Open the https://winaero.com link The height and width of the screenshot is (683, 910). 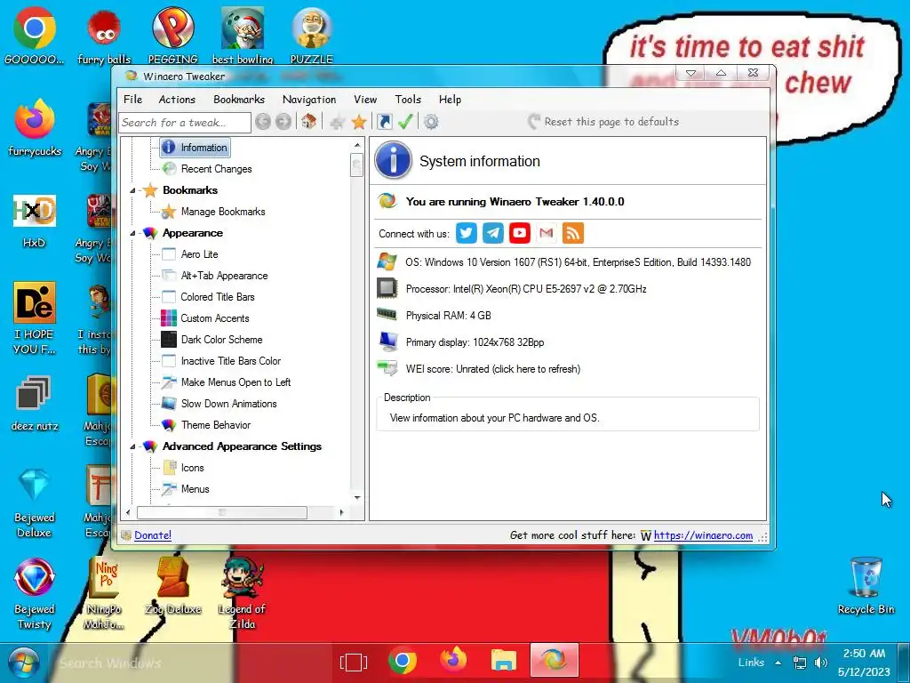(704, 535)
